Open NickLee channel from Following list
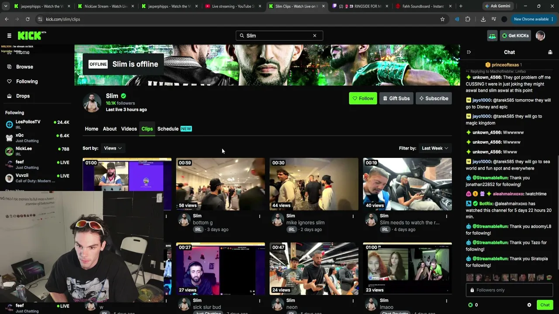This screenshot has height=314, width=559. click(x=37, y=151)
